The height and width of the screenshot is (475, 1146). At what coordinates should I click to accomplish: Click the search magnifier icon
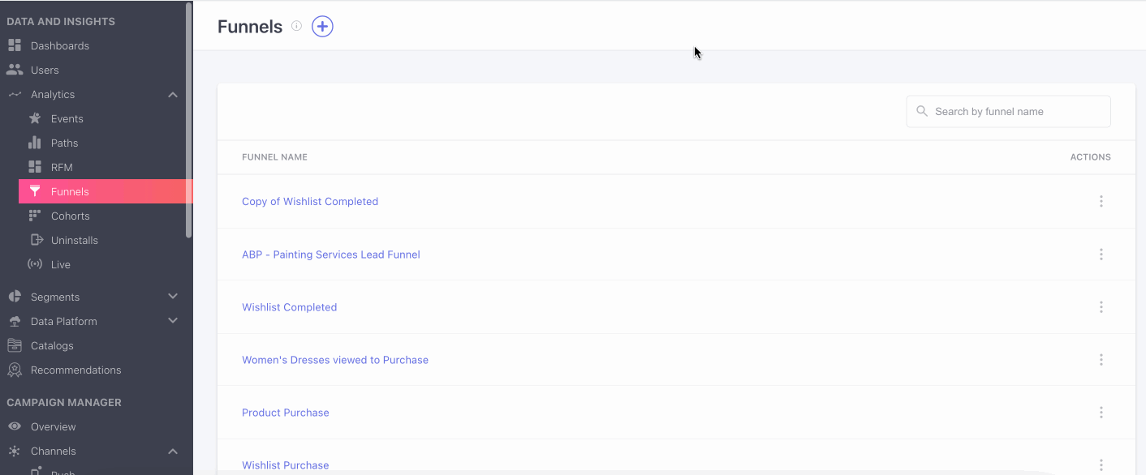[922, 111]
